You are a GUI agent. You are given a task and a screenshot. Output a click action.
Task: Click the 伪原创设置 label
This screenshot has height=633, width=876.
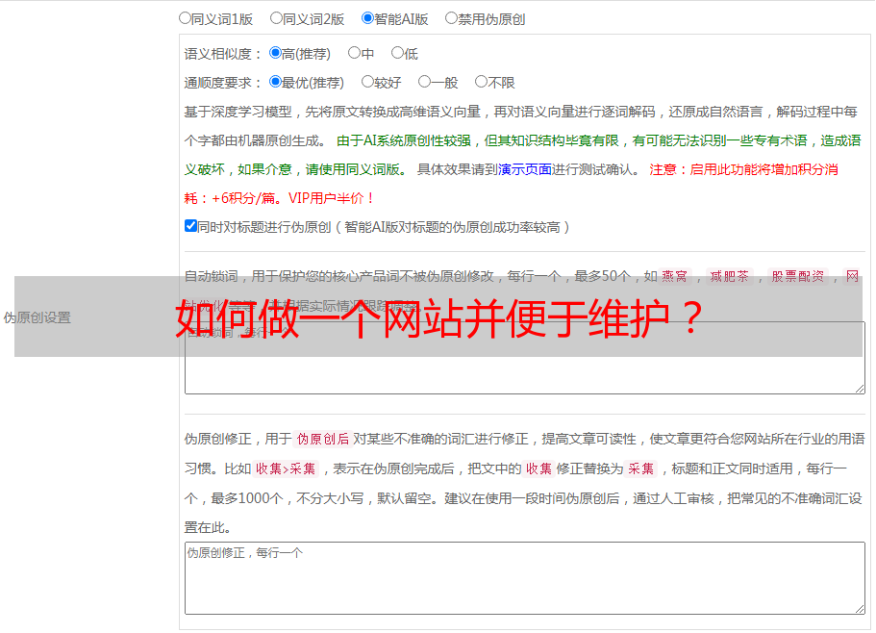[37, 317]
